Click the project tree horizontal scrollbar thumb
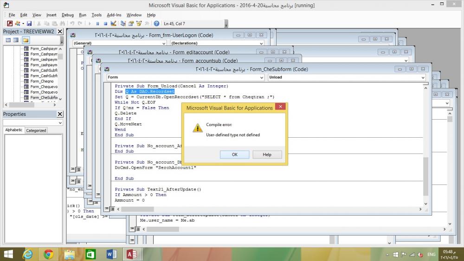Image resolution: width=464 pixels, height=261 pixels. pos(22,105)
